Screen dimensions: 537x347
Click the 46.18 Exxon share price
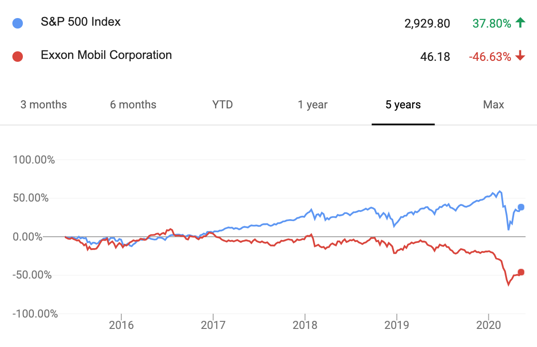[x=435, y=57]
